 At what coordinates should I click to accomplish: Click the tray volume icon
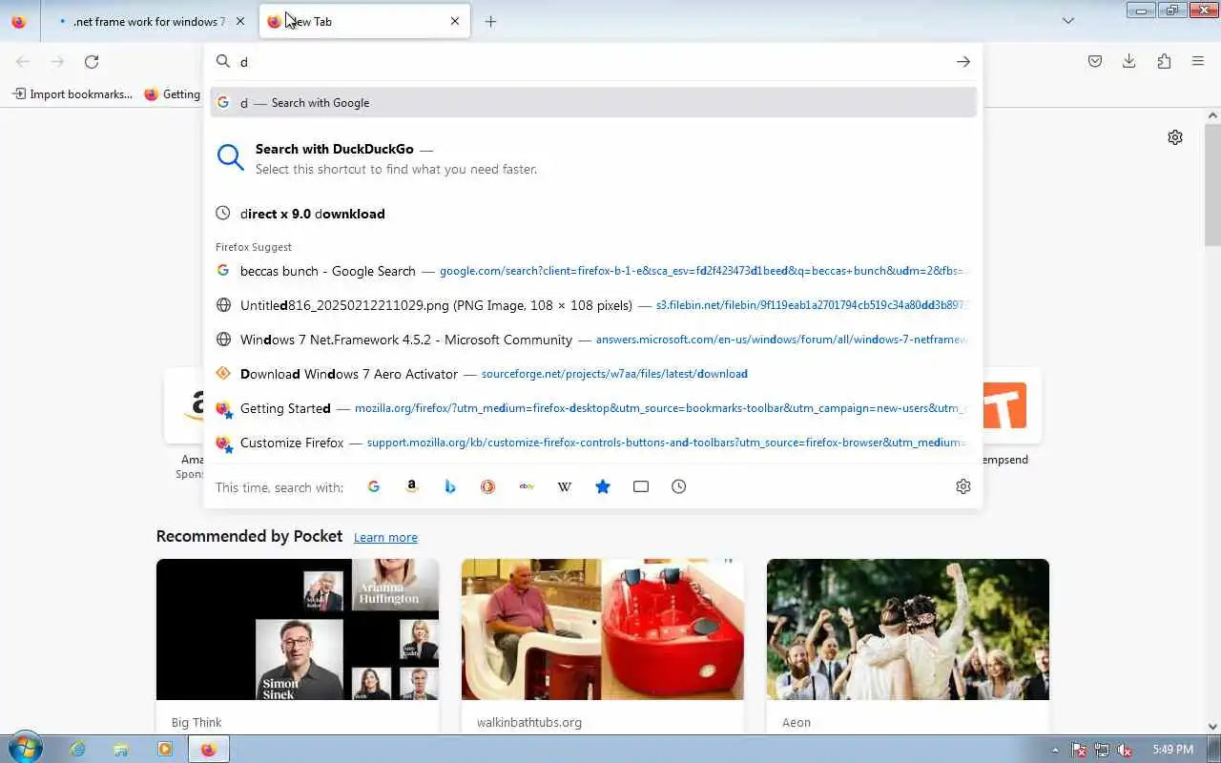click(1126, 750)
